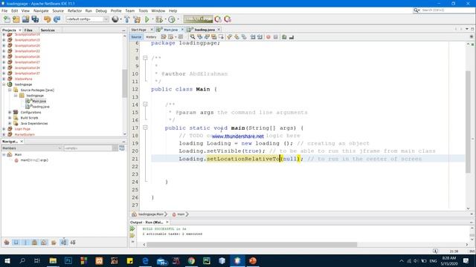Open the Window menu
476x267 pixels.
(x=158, y=10)
